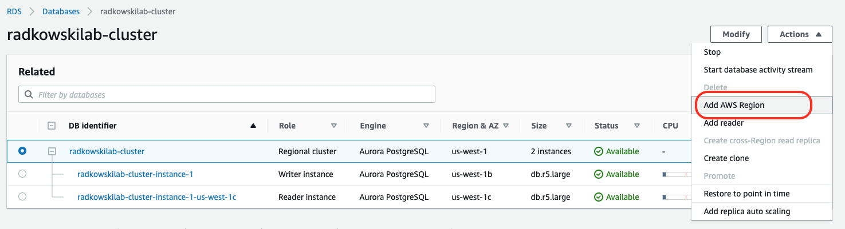845x229 pixels.
Task: Click Available status icon for reader instance
Action: [599, 197]
